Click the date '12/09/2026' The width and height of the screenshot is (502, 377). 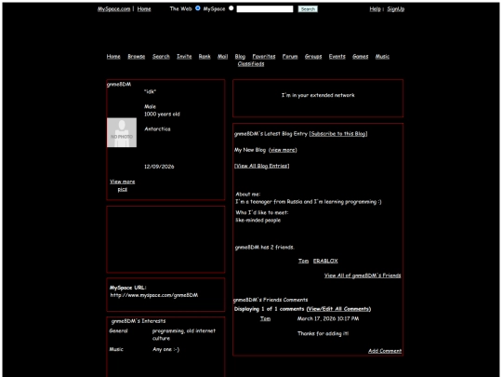tap(159, 167)
